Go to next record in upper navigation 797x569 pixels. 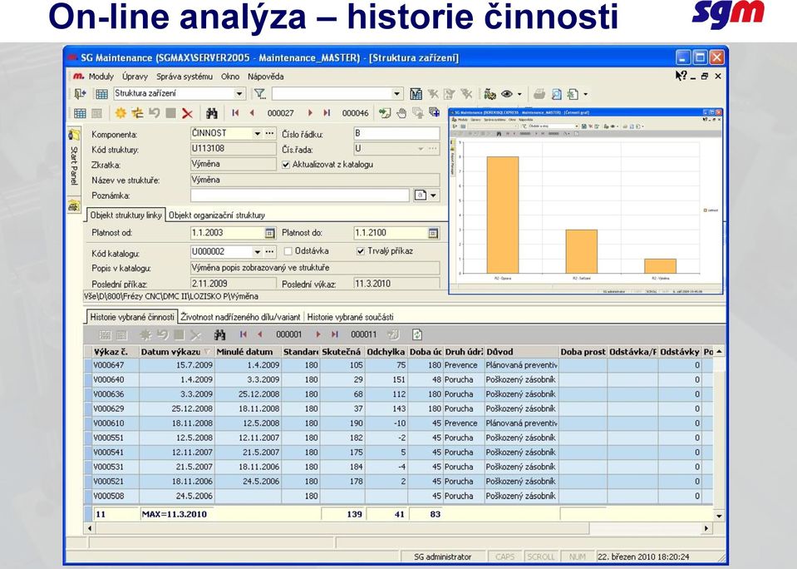tap(310, 113)
